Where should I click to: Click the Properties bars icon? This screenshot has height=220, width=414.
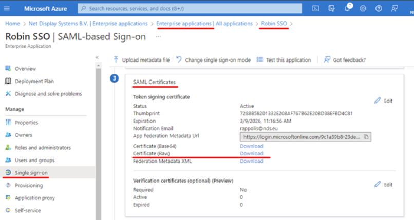pyautogui.click(x=8, y=122)
